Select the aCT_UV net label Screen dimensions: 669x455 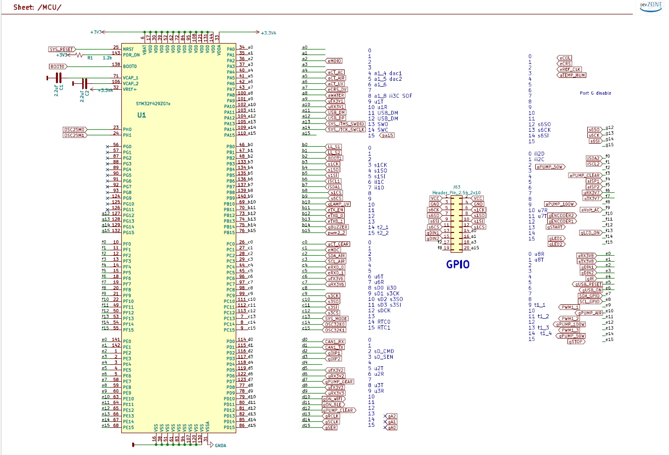click(x=335, y=84)
